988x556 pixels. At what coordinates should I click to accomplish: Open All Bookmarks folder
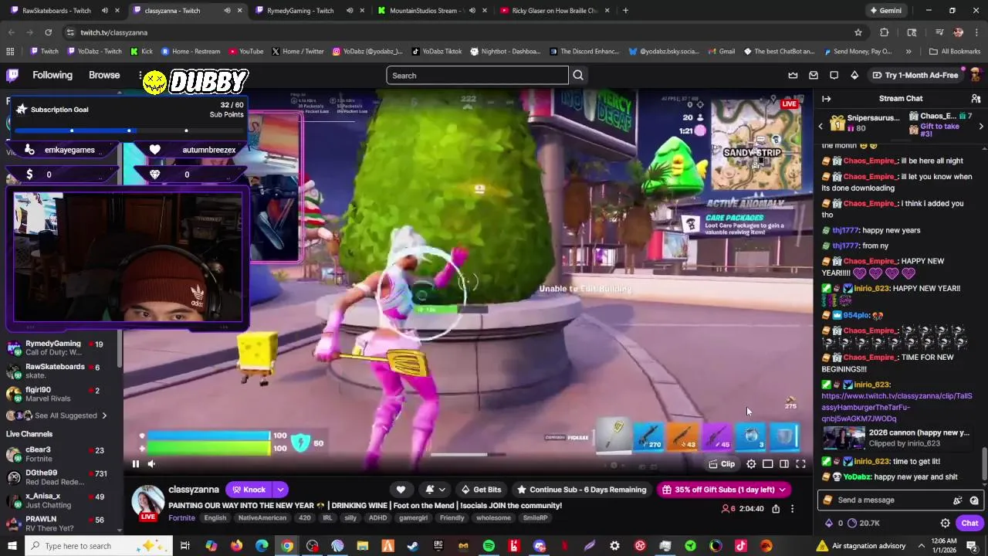point(955,52)
